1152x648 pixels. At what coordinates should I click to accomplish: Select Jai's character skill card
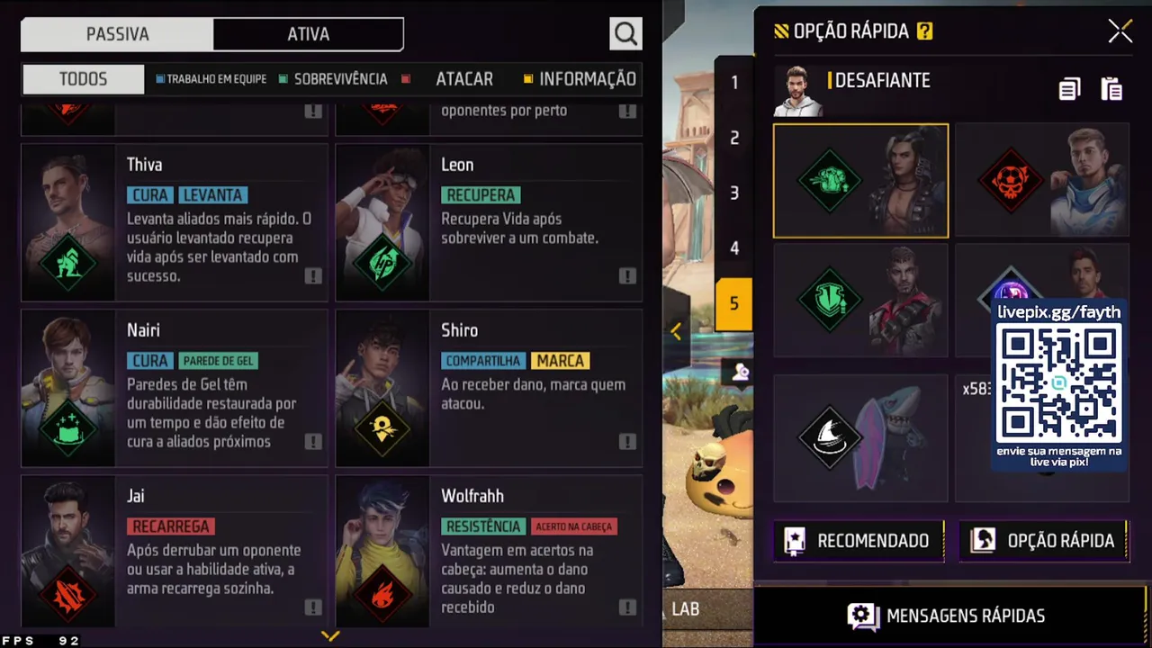tap(175, 552)
